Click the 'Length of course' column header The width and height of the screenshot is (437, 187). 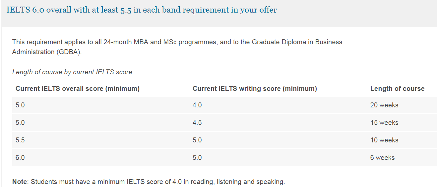[397, 89]
